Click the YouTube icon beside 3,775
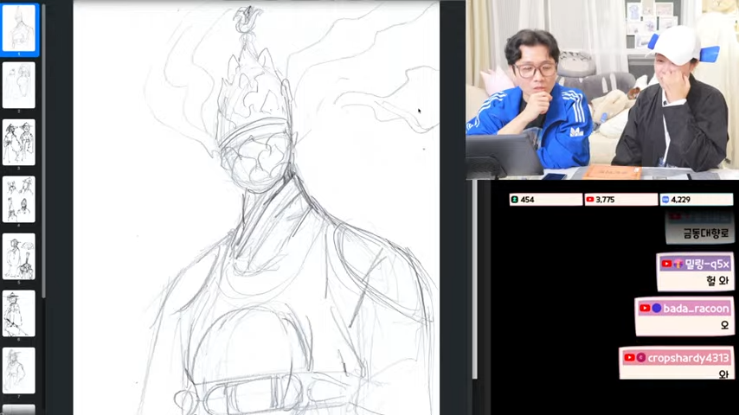 [589, 200]
